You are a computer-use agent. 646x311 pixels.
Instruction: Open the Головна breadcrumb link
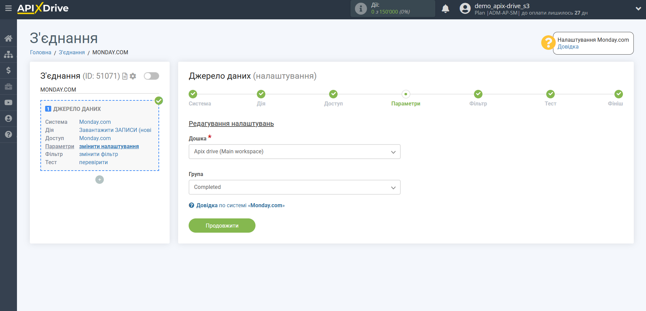(41, 52)
